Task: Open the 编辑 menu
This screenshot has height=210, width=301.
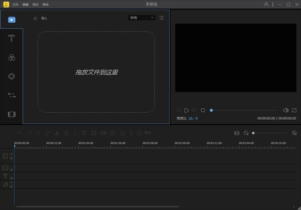Action: pos(26,5)
